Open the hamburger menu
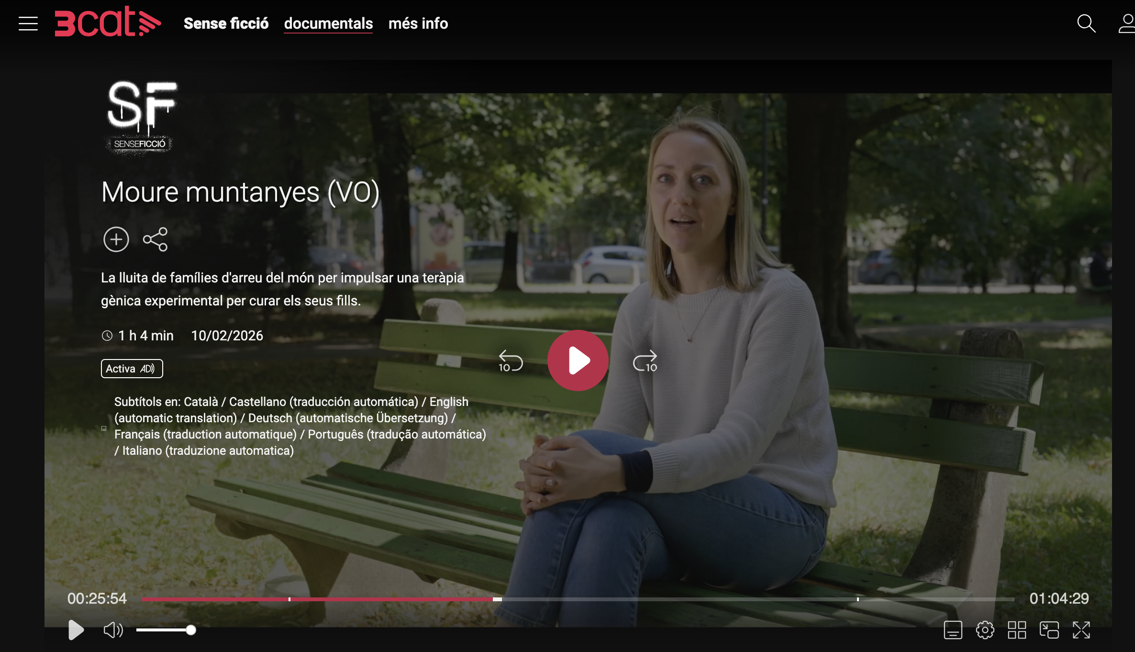Screen dimensions: 1135x652 pyautogui.click(x=28, y=23)
